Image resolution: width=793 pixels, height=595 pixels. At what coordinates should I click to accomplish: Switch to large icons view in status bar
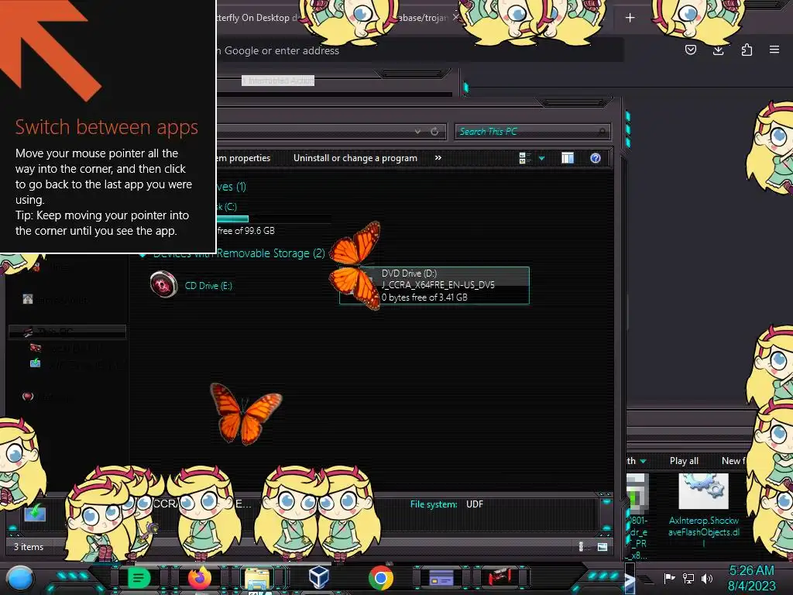click(x=602, y=546)
